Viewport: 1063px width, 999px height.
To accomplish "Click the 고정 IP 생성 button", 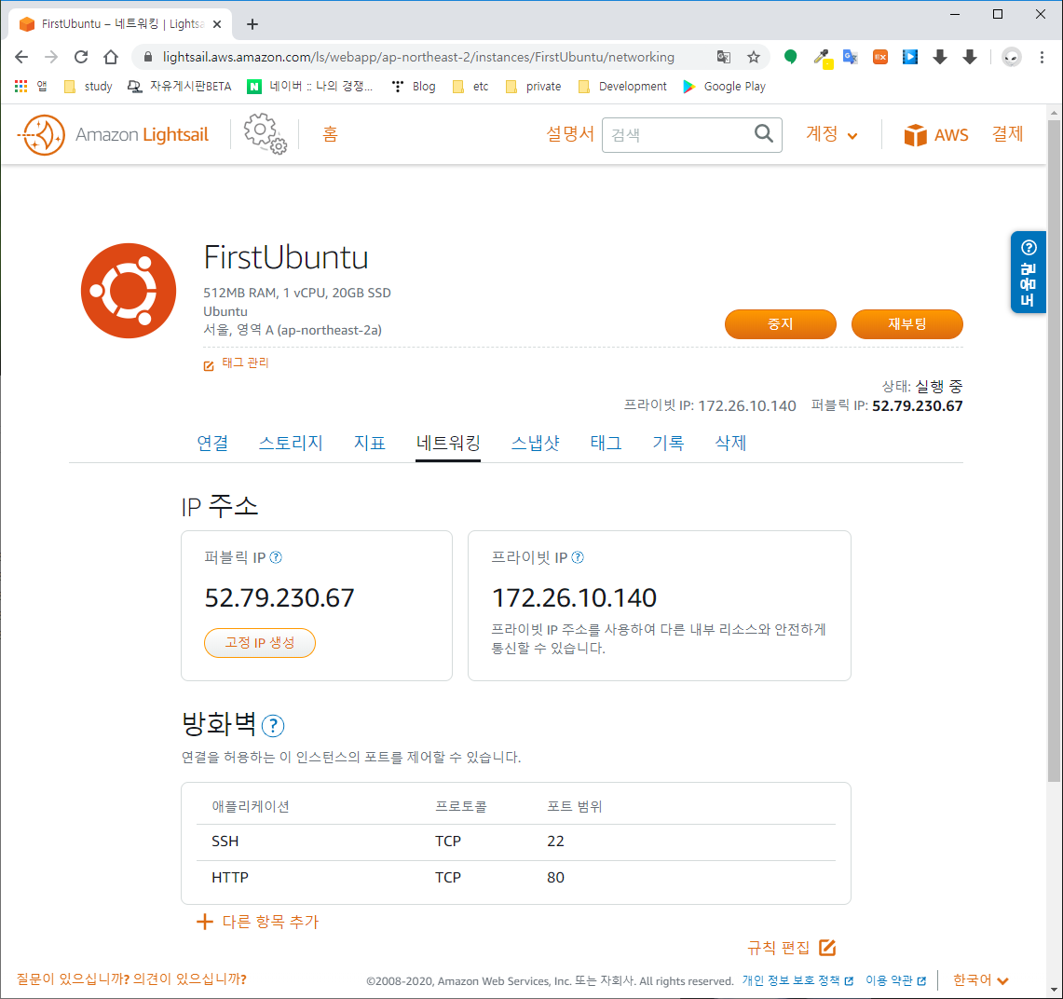I will point(260,643).
